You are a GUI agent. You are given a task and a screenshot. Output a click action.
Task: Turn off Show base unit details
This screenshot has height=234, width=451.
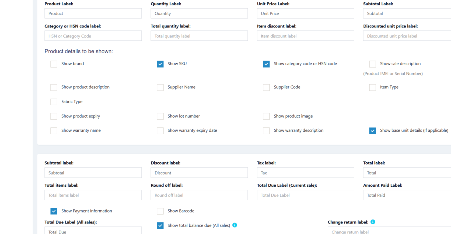(373, 131)
